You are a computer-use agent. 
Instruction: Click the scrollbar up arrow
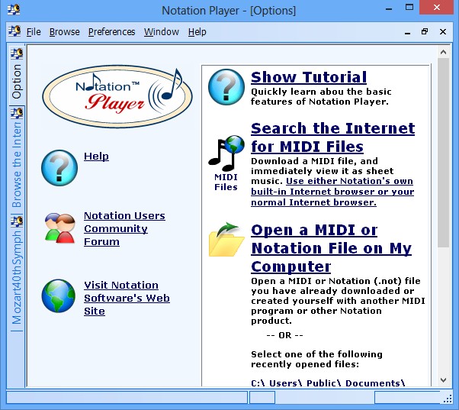pos(443,52)
